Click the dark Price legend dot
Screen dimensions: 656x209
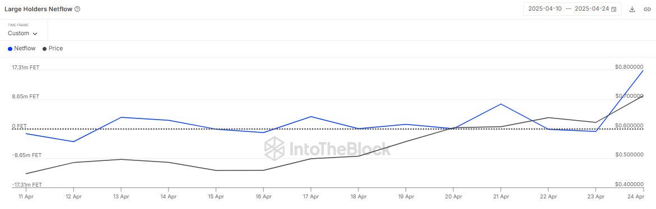click(45, 49)
